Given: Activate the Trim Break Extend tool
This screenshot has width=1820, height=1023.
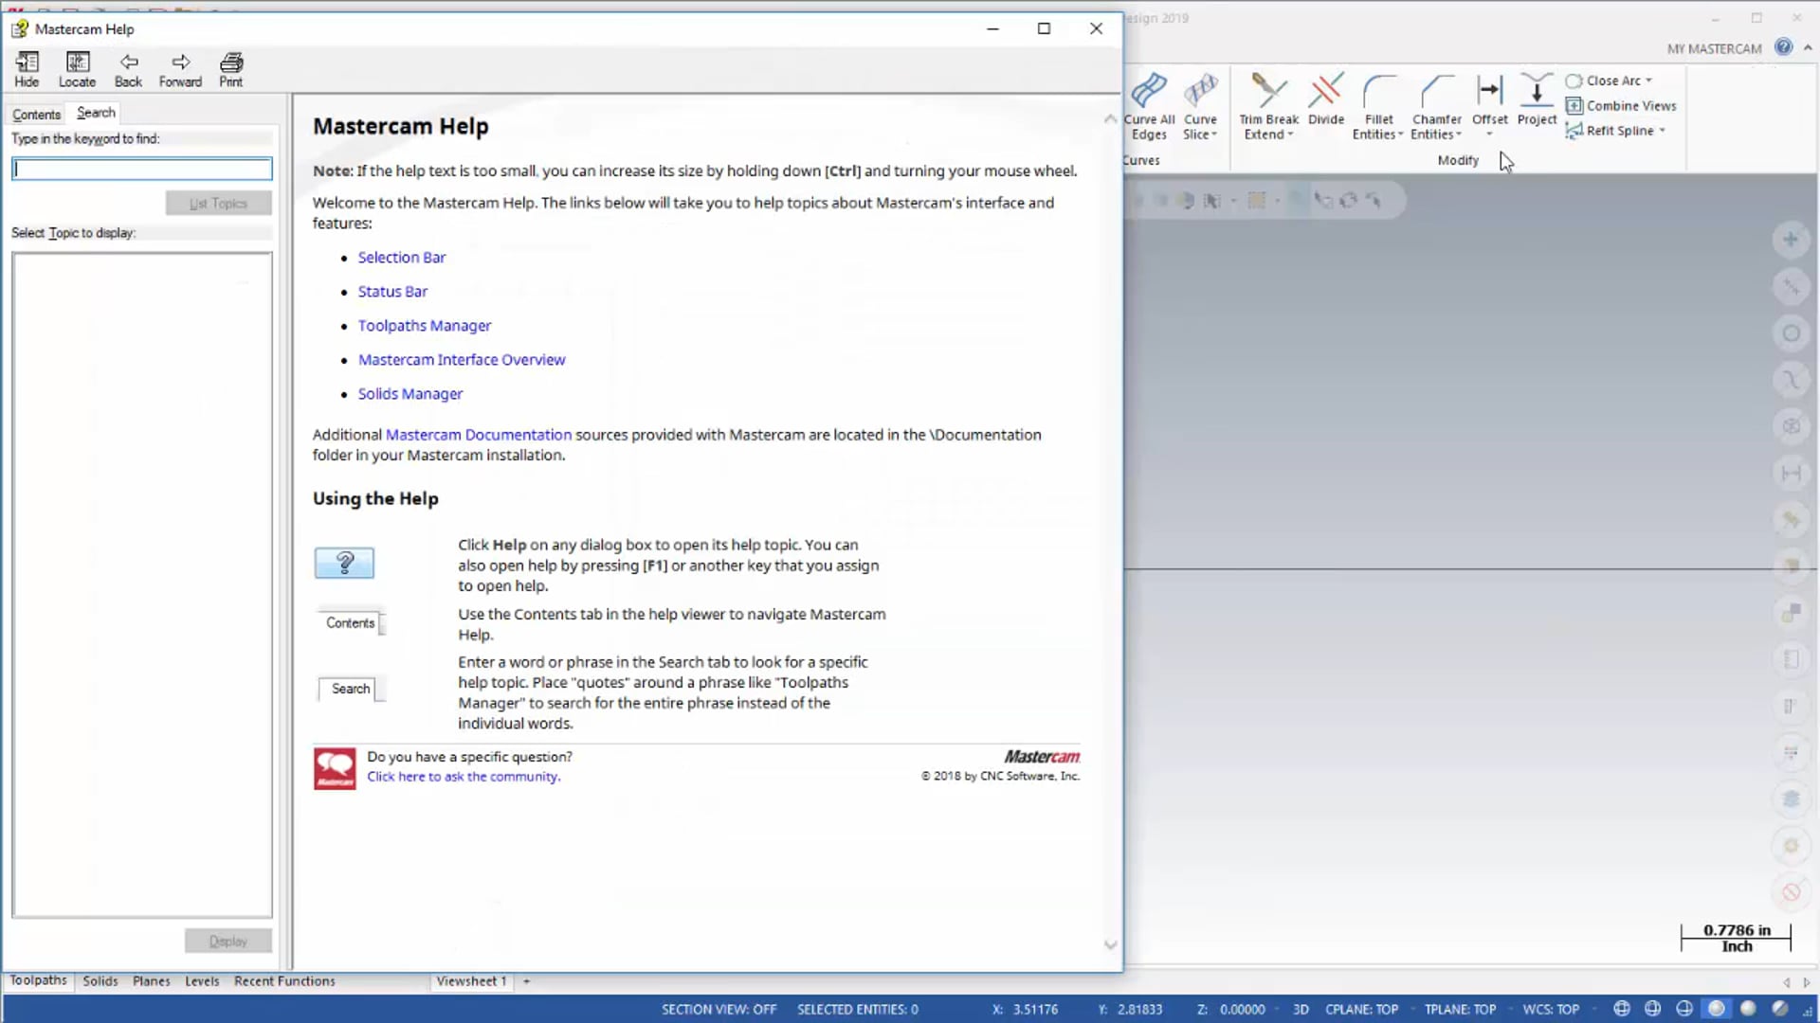Looking at the screenshot, I should pos(1268,105).
